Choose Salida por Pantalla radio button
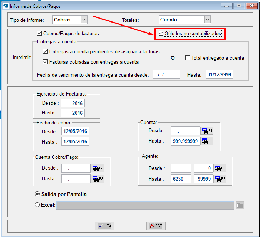 (x=37, y=194)
